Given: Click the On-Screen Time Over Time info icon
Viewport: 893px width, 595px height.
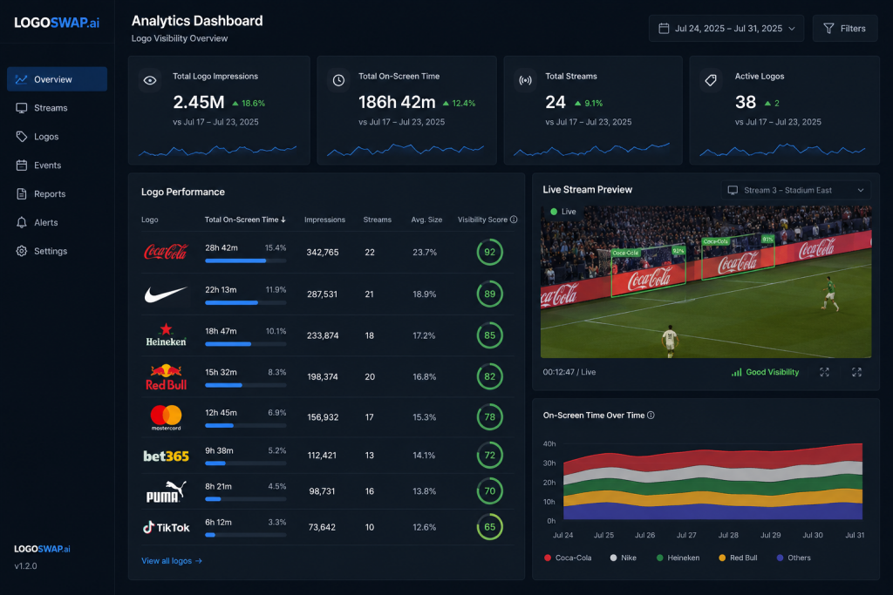Looking at the screenshot, I should [x=651, y=416].
